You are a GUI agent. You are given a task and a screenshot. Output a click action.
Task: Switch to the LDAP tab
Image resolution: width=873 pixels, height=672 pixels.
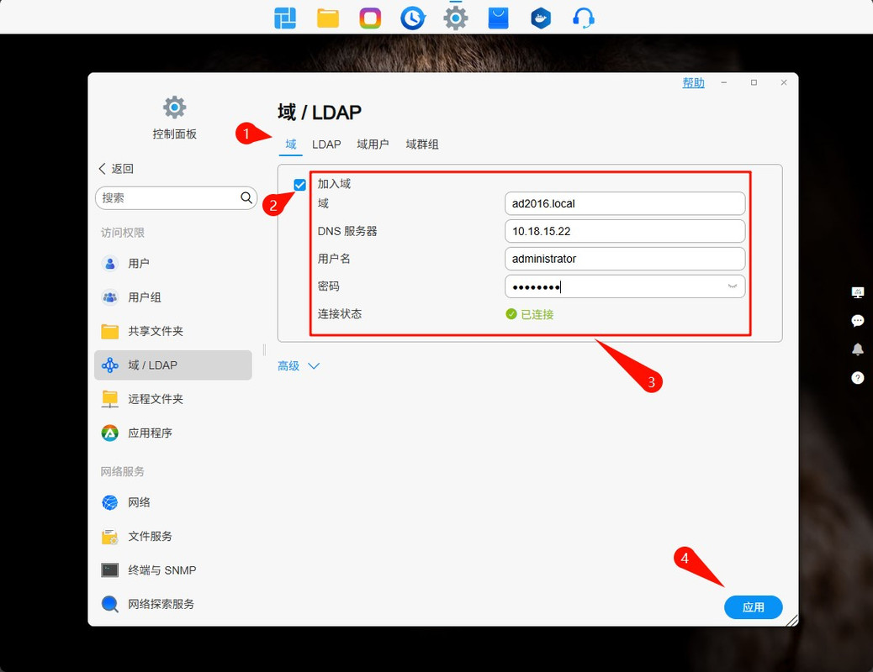pyautogui.click(x=326, y=144)
